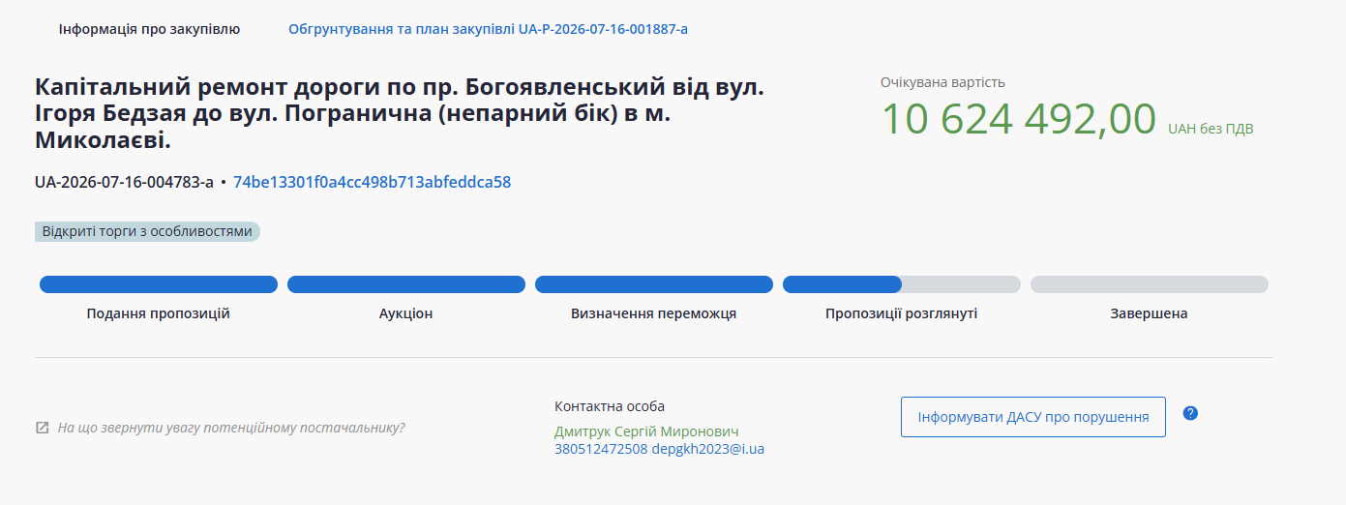Image resolution: width=1346 pixels, height=505 pixels.
Task: Click the email depgkh2023@i.ua
Action: (x=708, y=449)
